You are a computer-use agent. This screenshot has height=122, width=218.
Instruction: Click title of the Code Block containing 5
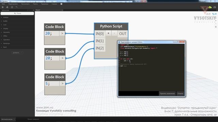pos(55,77)
